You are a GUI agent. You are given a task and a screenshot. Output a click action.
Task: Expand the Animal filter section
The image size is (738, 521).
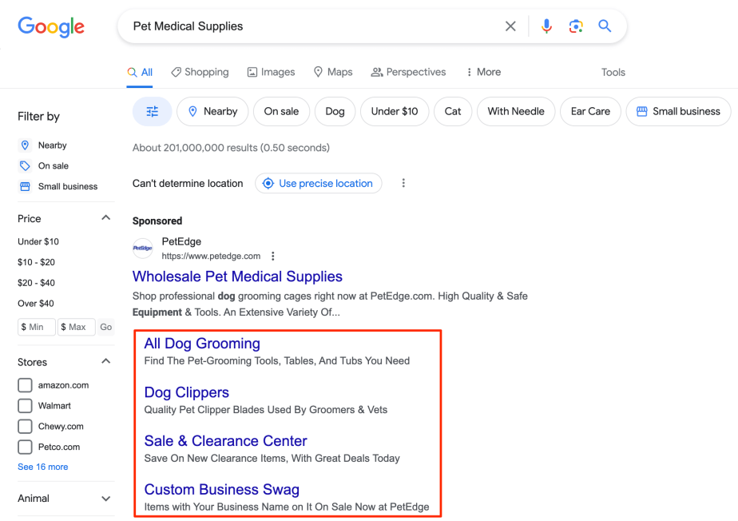[x=104, y=499]
